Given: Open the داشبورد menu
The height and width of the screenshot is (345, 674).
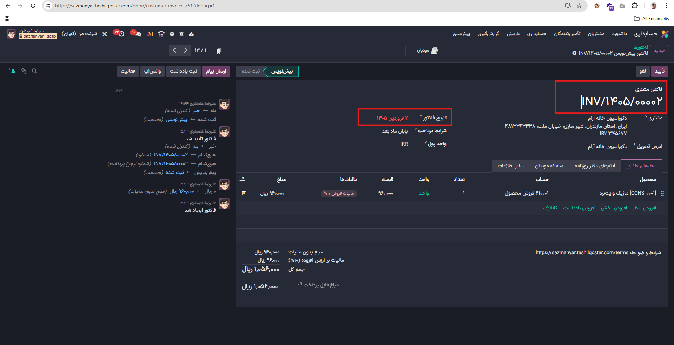Looking at the screenshot, I should [620, 34].
